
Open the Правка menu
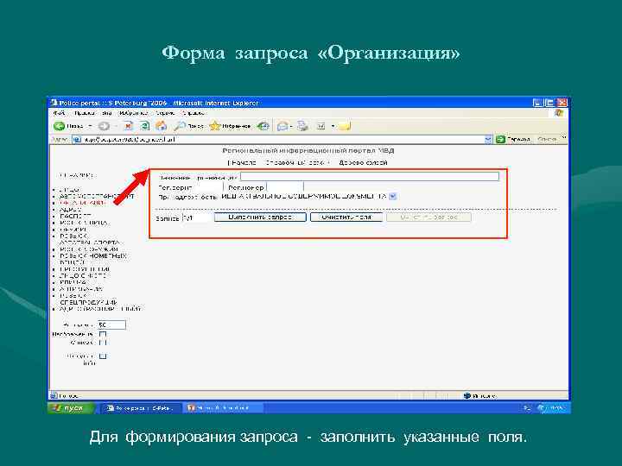[85, 113]
